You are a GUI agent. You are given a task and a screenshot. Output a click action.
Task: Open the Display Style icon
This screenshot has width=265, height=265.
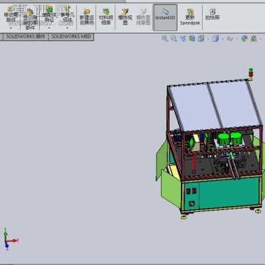[x=215, y=38]
